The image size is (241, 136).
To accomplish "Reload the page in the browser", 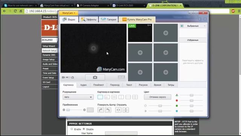I will coord(15,11).
